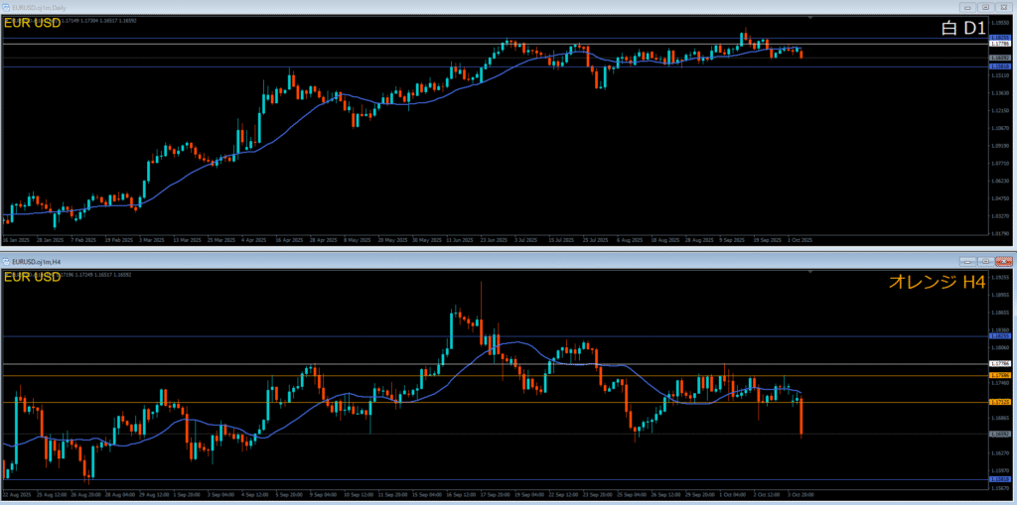This screenshot has width=1017, height=505.
Task: Click the 1.01790 level on Daily price axis
Action: click(999, 234)
